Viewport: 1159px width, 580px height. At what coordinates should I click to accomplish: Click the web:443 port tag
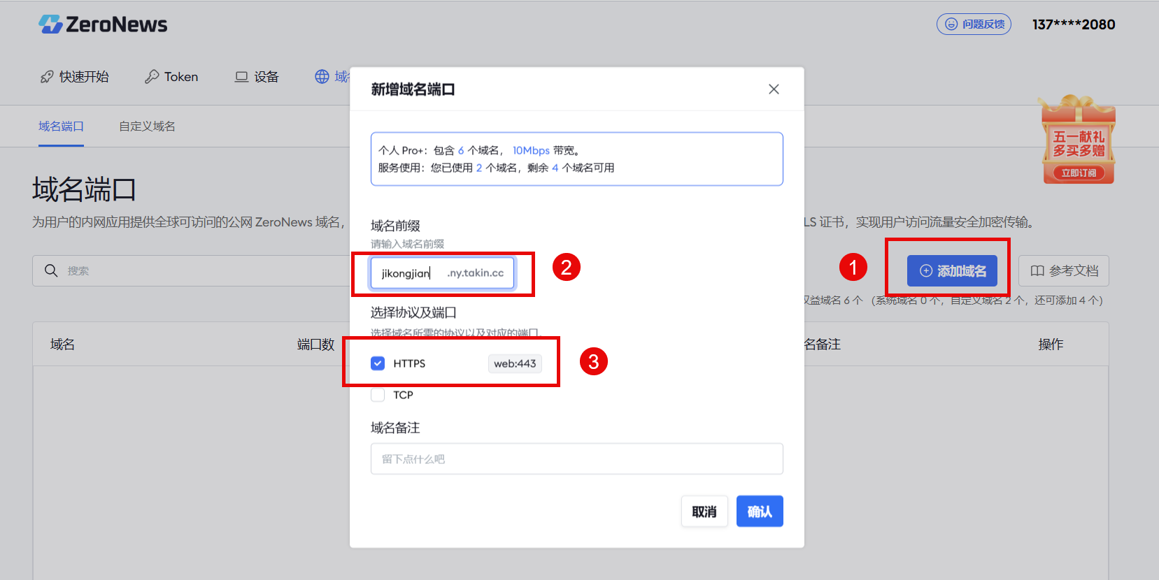coord(515,363)
